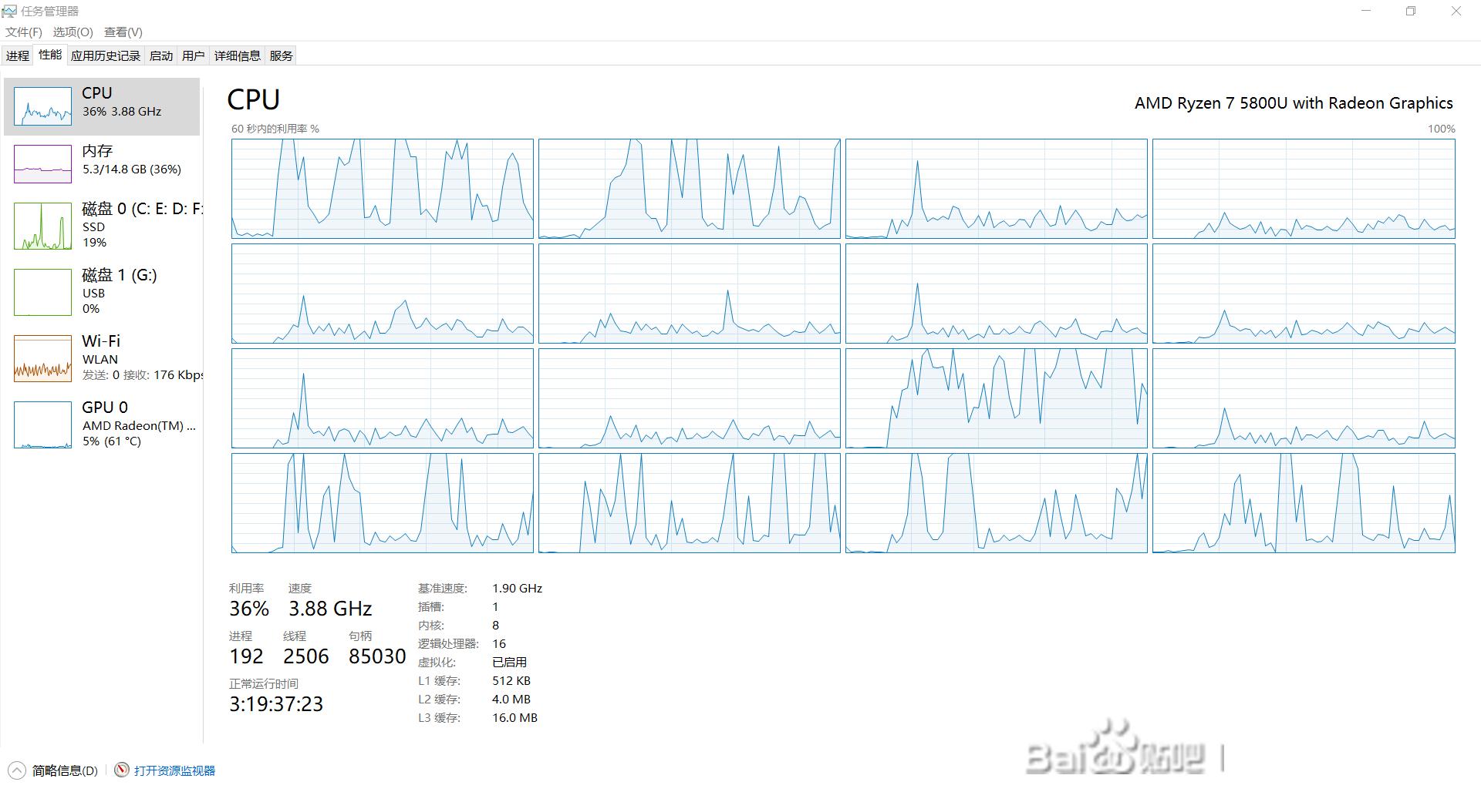1481x792 pixels.
Task: Close the Task Manager window
Action: pos(1456,11)
